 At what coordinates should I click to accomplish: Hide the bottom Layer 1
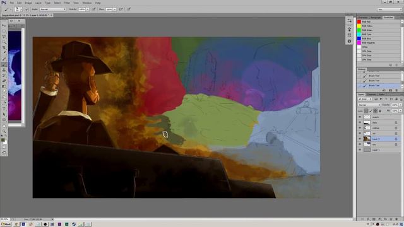360,150
